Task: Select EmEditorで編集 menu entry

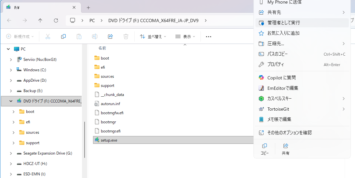Action: (282, 88)
